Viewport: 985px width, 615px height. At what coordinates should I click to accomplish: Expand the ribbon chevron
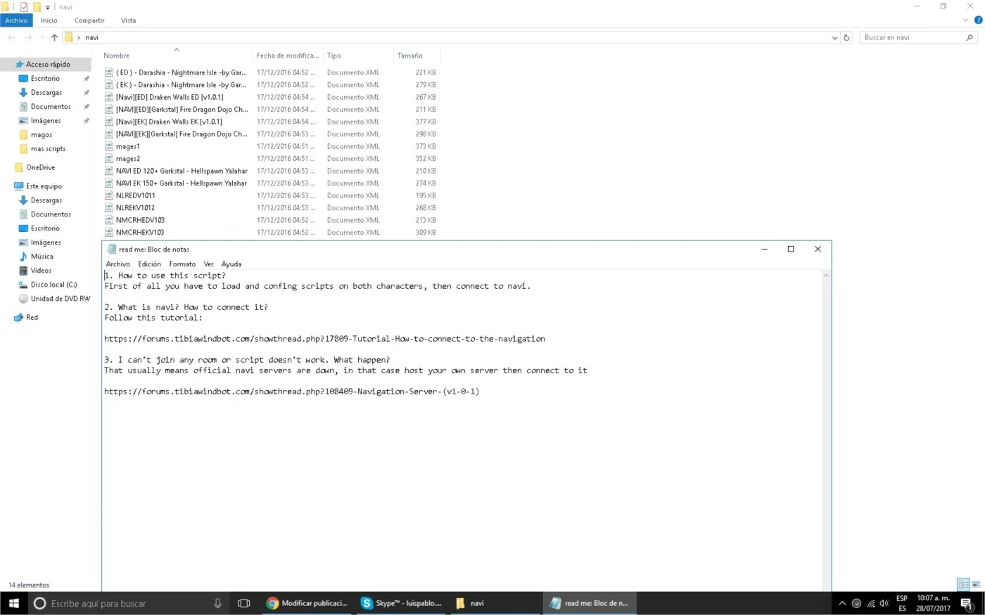click(x=965, y=20)
